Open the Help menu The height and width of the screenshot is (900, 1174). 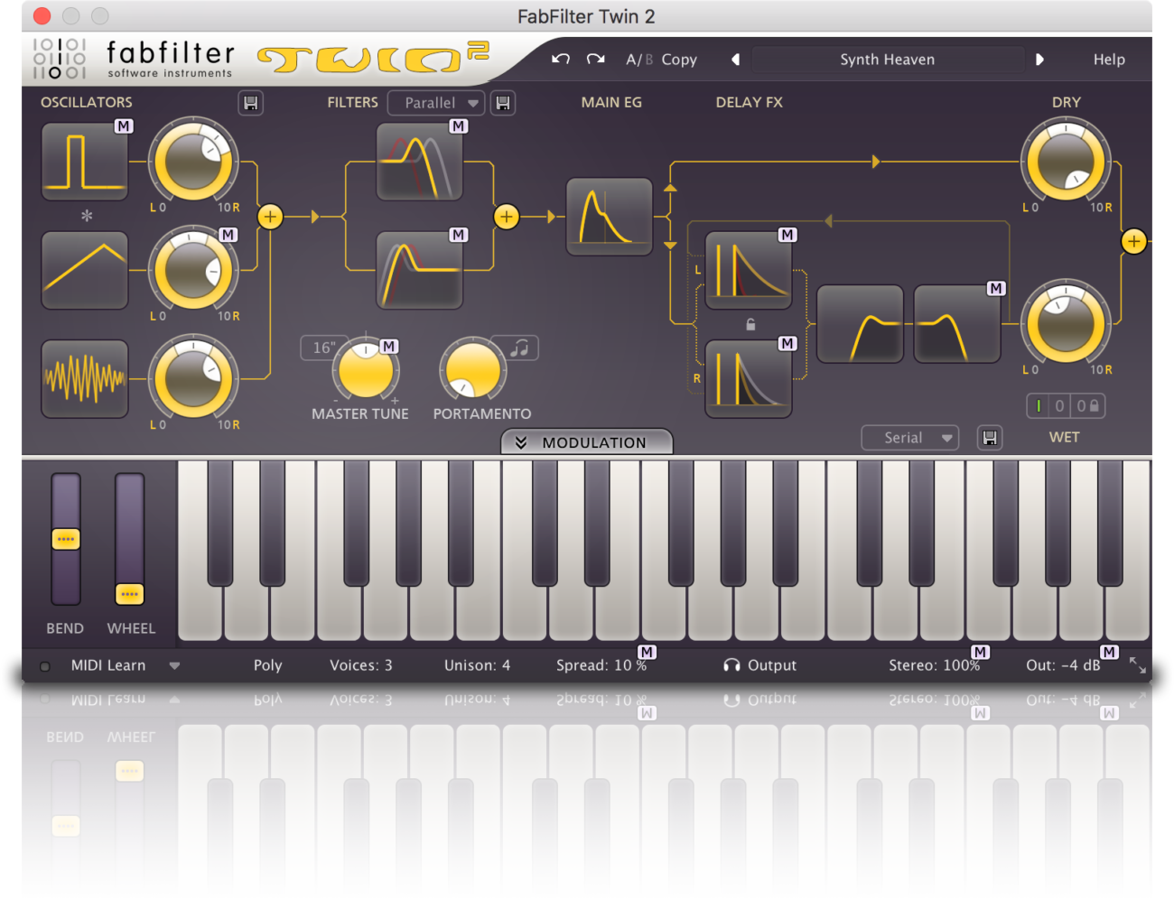click(1109, 60)
